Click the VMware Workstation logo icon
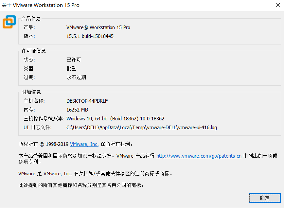The image size is (284, 208). point(9,22)
